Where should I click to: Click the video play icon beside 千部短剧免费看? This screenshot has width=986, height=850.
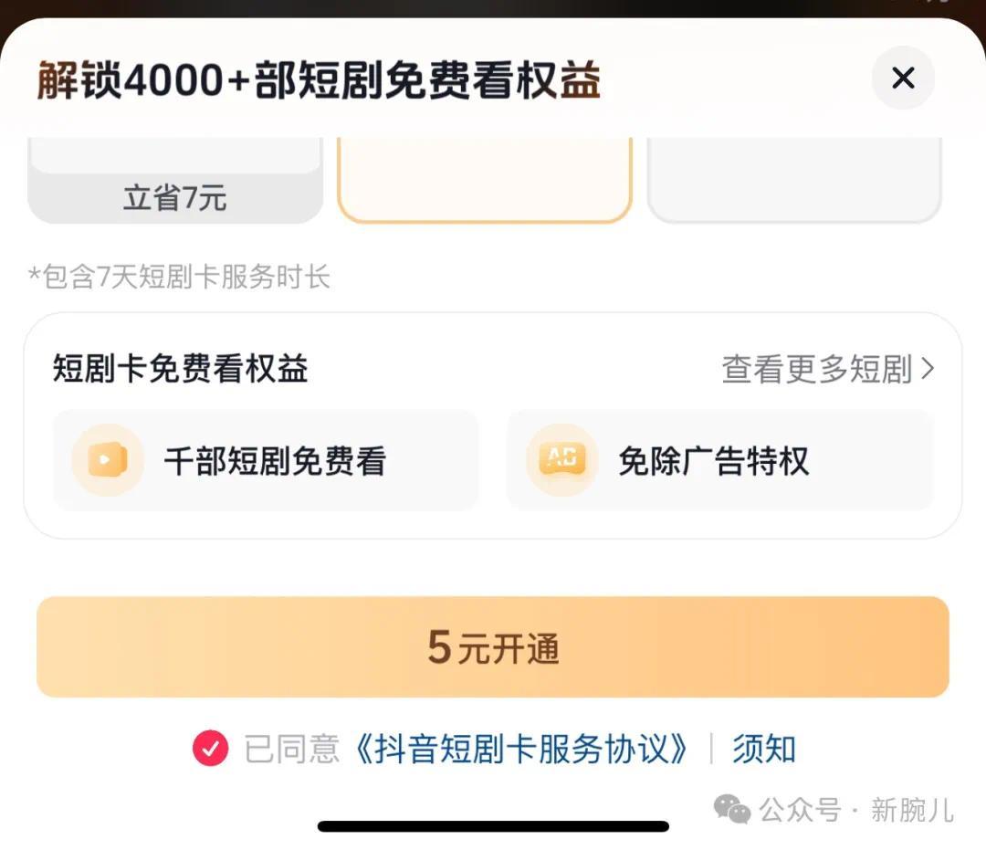point(107,459)
